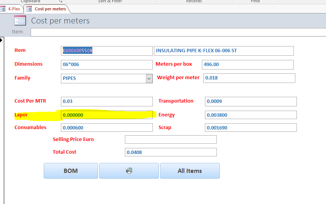Click the printer icon button
Viewport: 326px width, 204px height.
coord(129,171)
